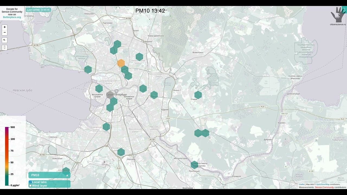Viewport: 347px width, 195px height.
Task: Select the westernmost hexagon on Приморский coast
Action: [x=88, y=70]
